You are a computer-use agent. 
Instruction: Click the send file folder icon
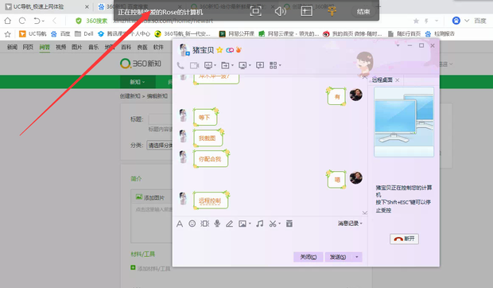tap(225, 65)
